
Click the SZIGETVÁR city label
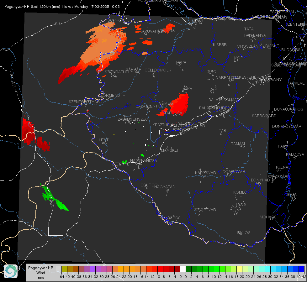click(205, 210)
